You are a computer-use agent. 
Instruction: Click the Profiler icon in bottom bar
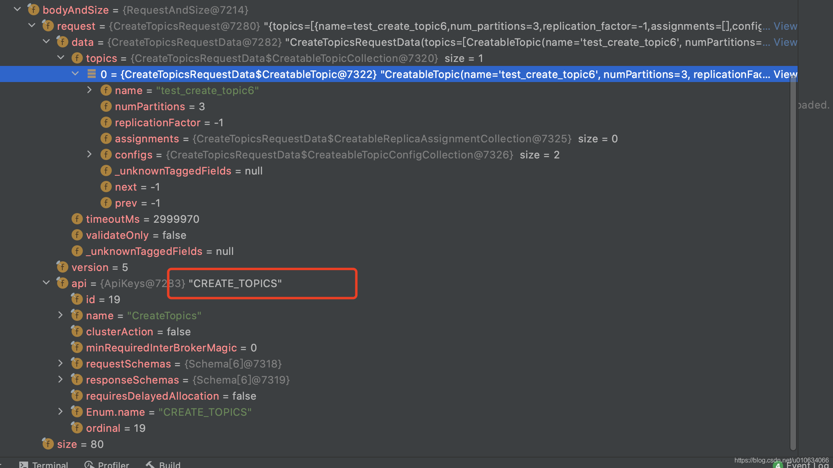click(89, 465)
